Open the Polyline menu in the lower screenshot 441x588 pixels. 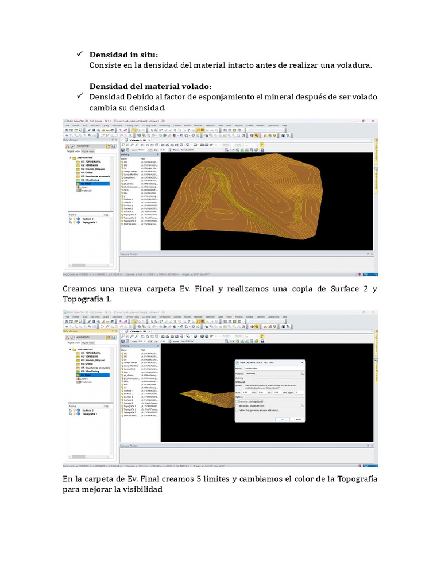pos(239,317)
